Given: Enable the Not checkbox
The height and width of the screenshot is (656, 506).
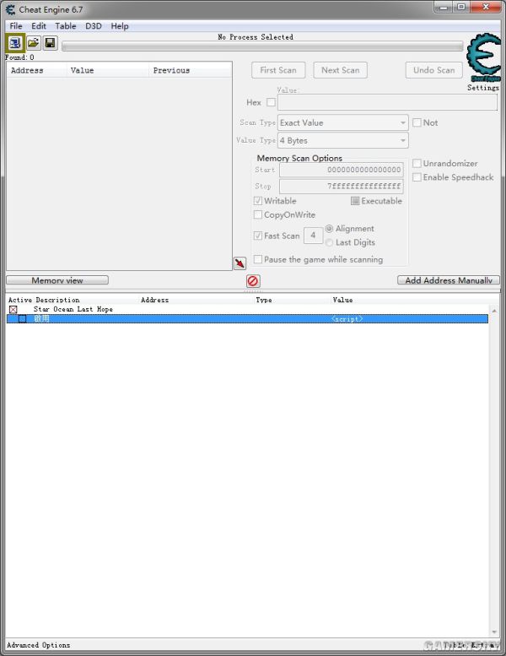Looking at the screenshot, I should [x=417, y=122].
